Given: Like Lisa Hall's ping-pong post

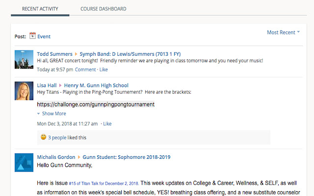Looking at the screenshot, I should (107, 123).
